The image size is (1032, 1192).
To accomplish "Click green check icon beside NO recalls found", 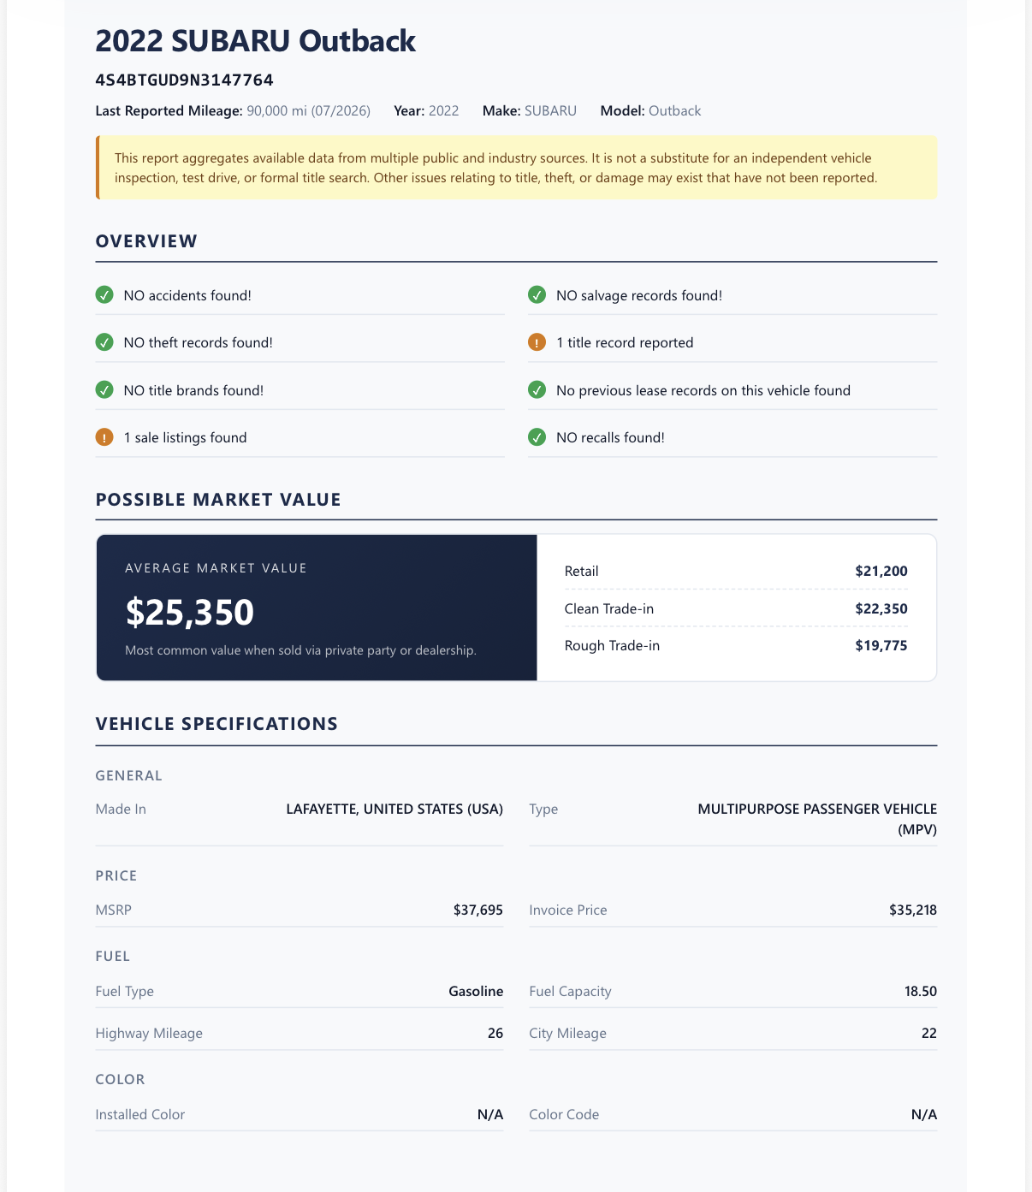I will coord(537,437).
